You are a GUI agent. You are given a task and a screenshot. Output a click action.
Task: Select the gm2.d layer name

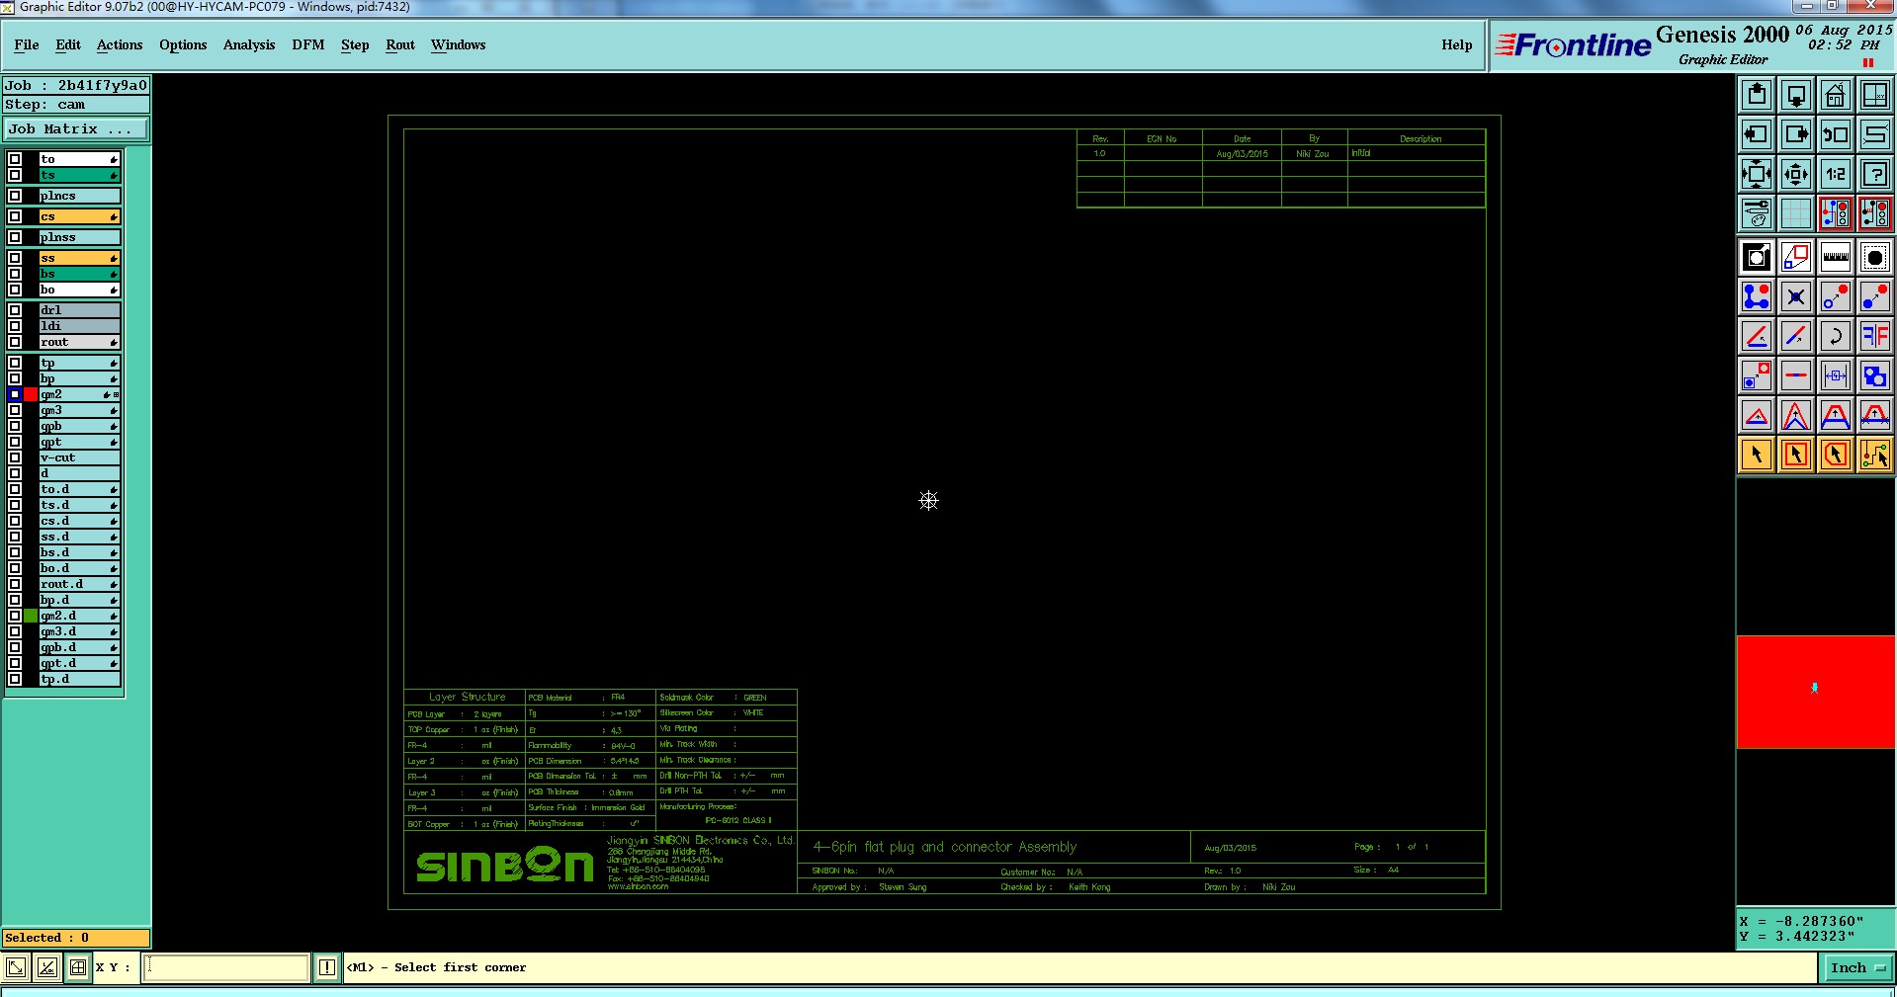click(79, 616)
